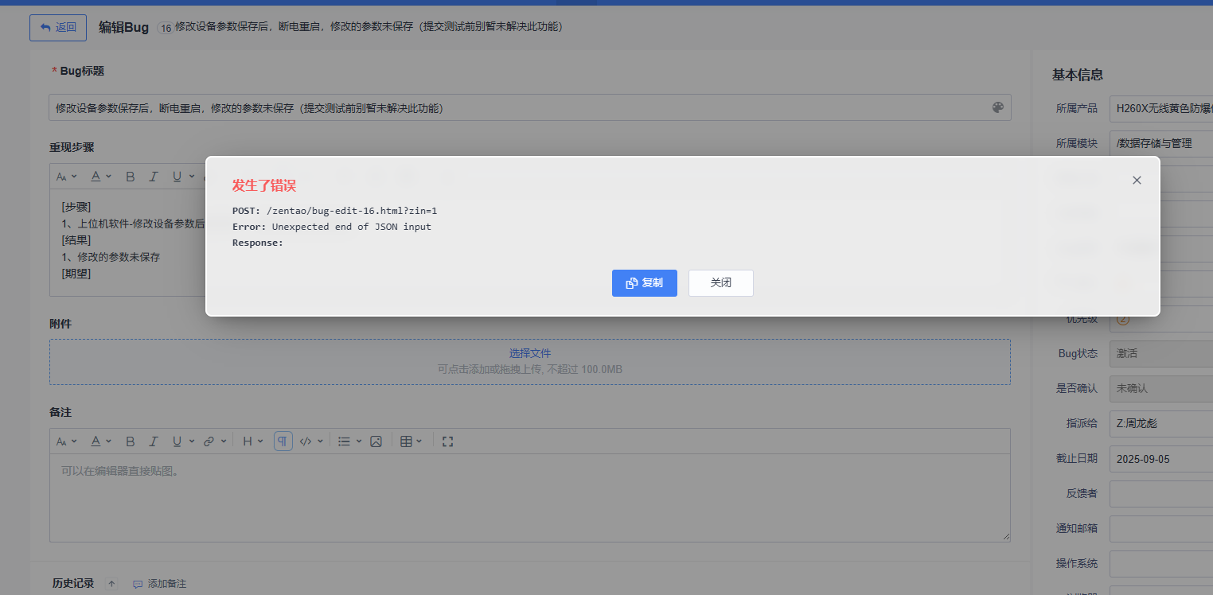Click resize handle of 备注 editor
Viewport: 1213px width, 595px height.
pos(1006,537)
